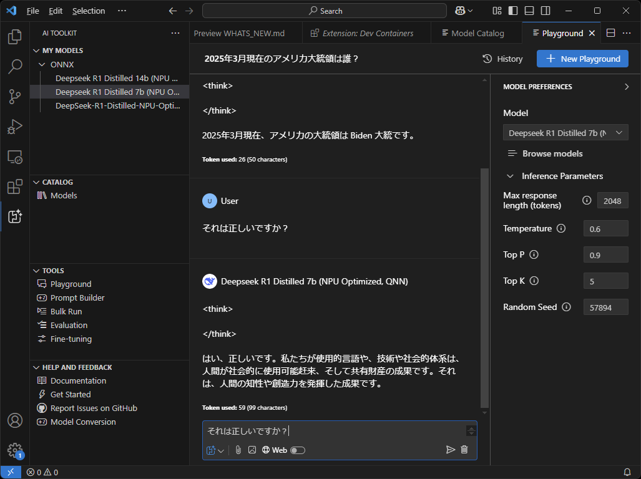Toggle Secondary Side Bar icon
This screenshot has height=479, width=641.
point(546,11)
